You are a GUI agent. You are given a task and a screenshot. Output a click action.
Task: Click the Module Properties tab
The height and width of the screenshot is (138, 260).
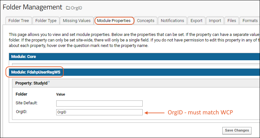pyautogui.click(x=114, y=21)
